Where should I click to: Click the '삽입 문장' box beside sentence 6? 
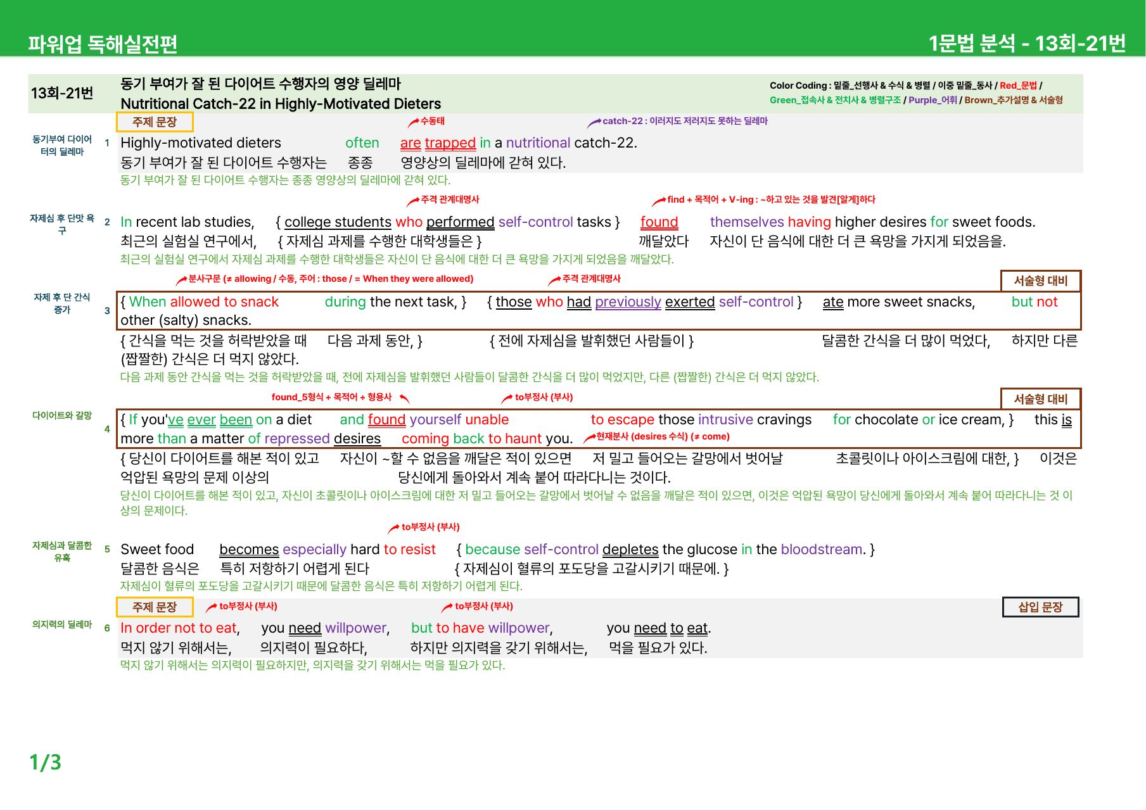point(1040,607)
